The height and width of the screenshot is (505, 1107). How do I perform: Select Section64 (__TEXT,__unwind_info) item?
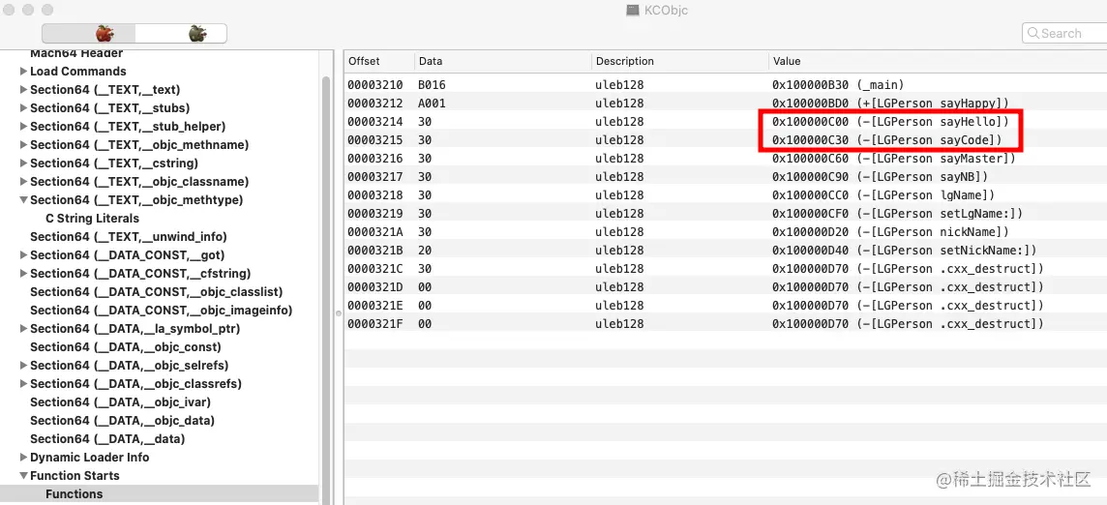pos(129,237)
